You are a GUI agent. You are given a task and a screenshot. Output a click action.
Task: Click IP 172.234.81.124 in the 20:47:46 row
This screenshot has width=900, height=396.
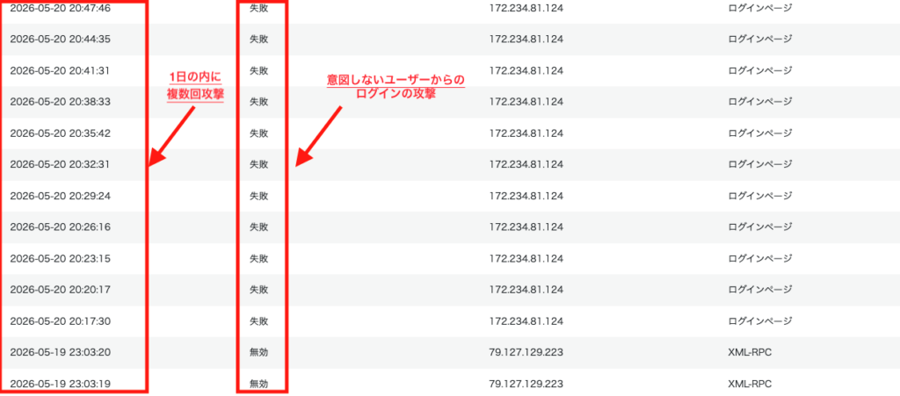pyautogui.click(x=526, y=8)
